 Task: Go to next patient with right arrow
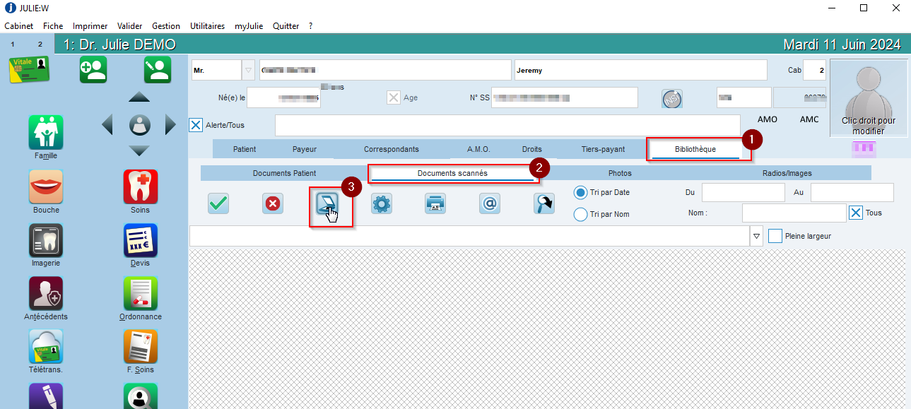tap(170, 125)
